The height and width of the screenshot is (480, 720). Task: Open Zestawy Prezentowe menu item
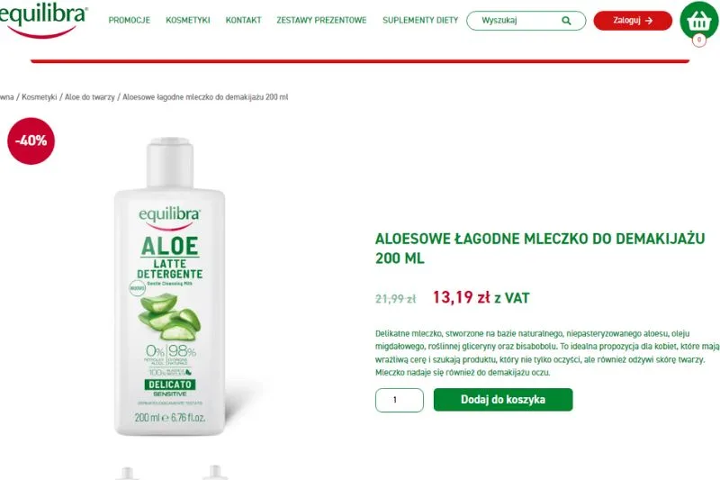pyautogui.click(x=321, y=20)
